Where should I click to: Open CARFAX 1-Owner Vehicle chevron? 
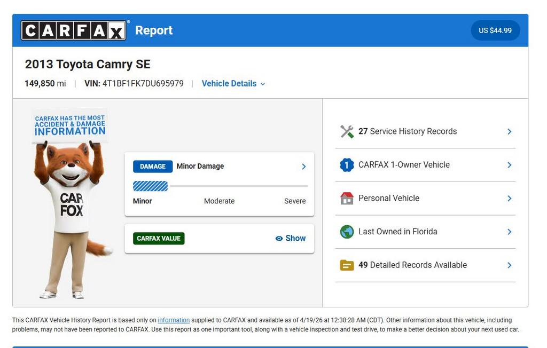click(509, 165)
